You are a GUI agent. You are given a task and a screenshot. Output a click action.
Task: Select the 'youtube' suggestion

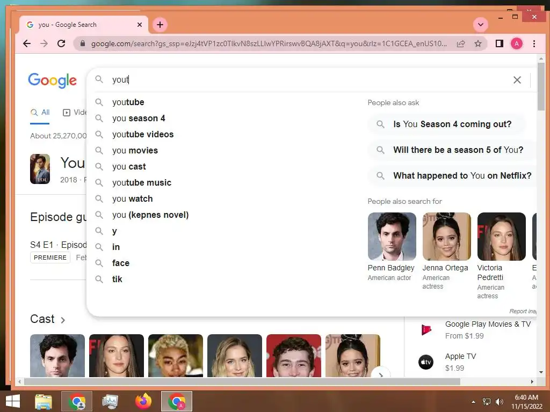tap(225, 102)
